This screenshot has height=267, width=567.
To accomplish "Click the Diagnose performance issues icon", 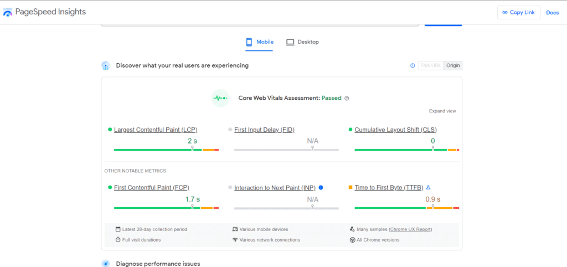I will pos(106,264).
